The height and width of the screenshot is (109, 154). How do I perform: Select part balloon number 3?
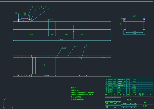[x=32, y=7]
